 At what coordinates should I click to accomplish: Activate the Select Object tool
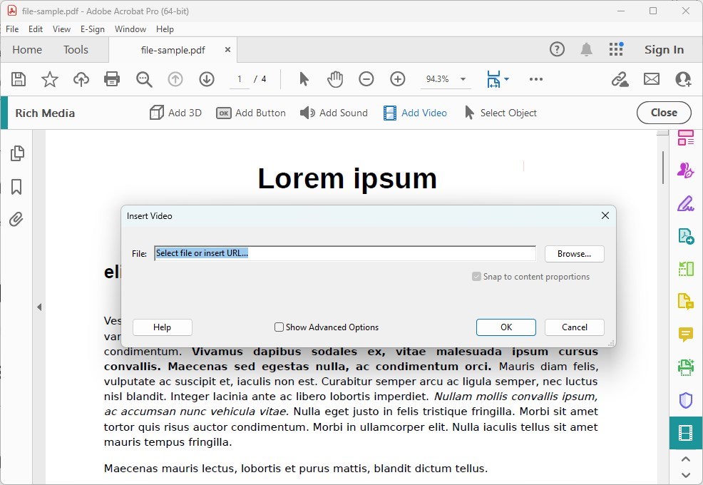500,113
